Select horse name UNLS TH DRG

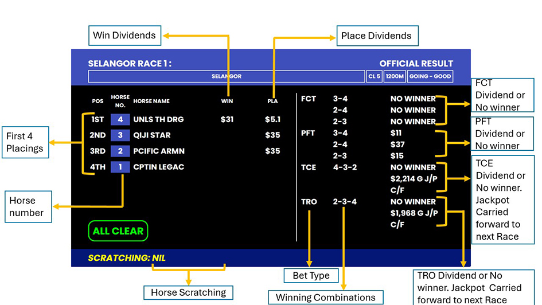click(159, 119)
